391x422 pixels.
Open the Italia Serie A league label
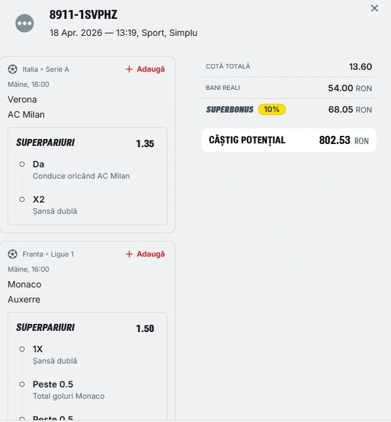click(x=46, y=69)
